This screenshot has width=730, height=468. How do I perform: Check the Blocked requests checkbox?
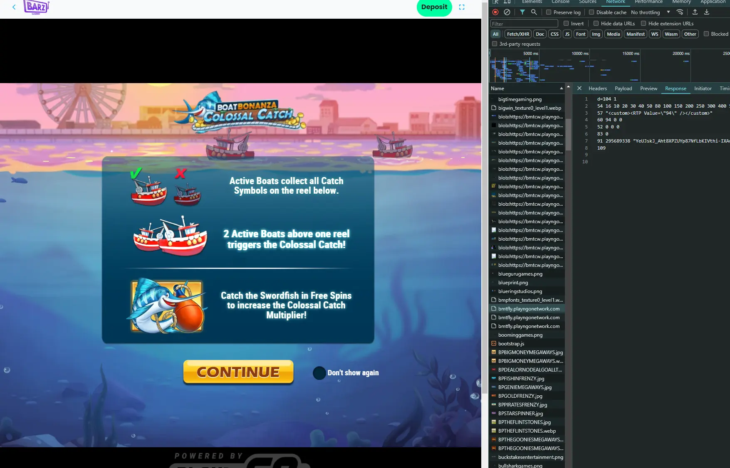[706, 34]
